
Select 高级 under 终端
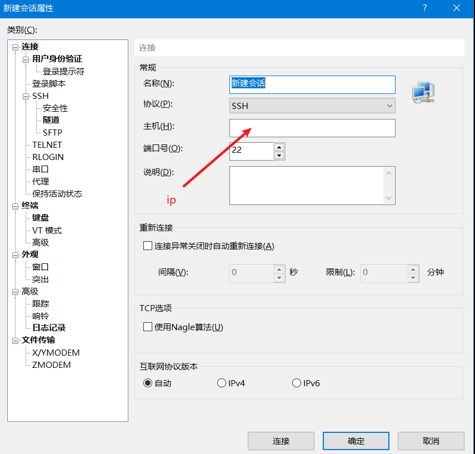41,242
